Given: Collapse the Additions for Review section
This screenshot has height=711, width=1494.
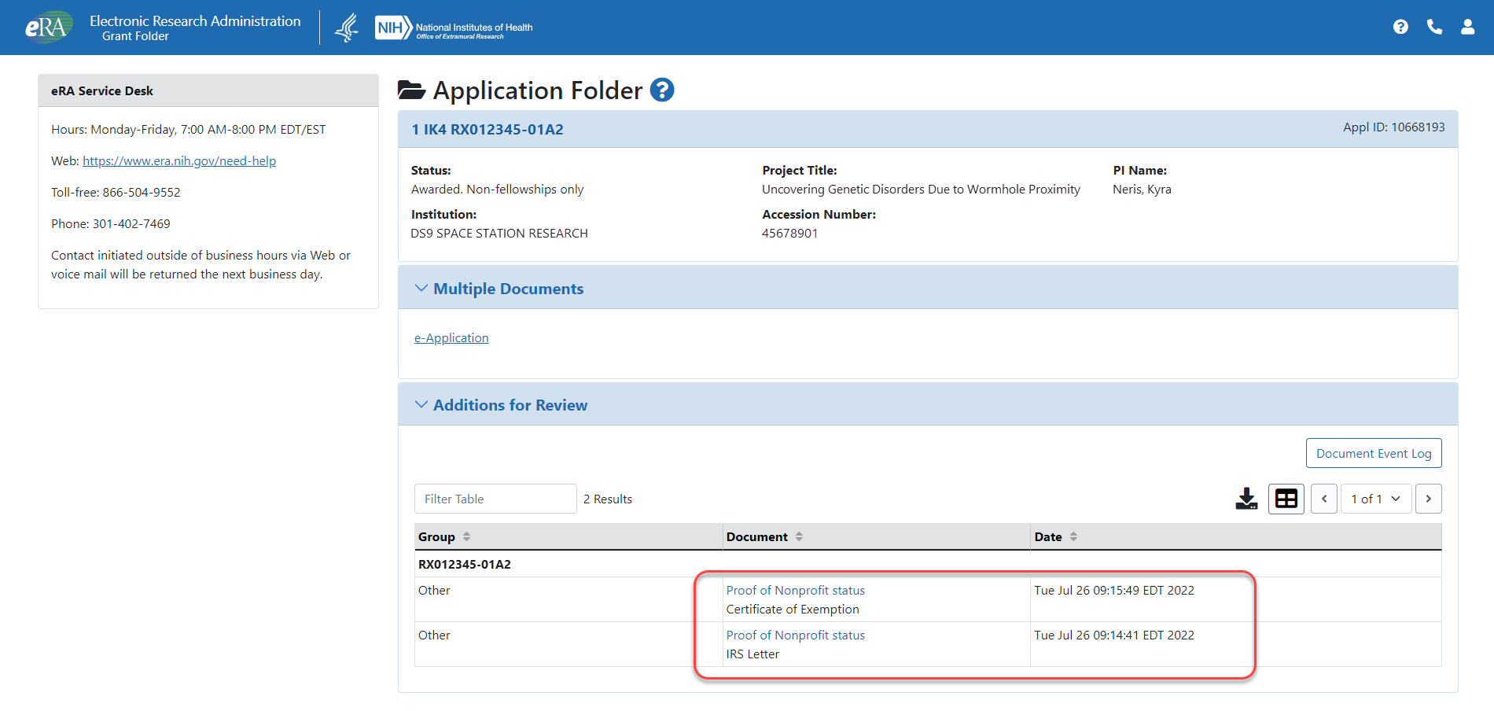Looking at the screenshot, I should (x=421, y=405).
